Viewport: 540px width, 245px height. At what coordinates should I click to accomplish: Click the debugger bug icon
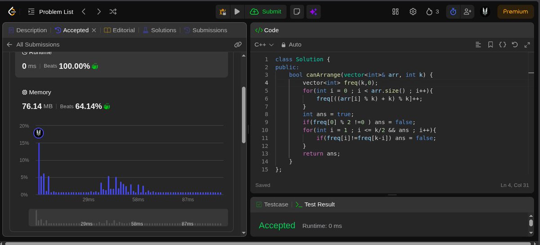coord(223,12)
